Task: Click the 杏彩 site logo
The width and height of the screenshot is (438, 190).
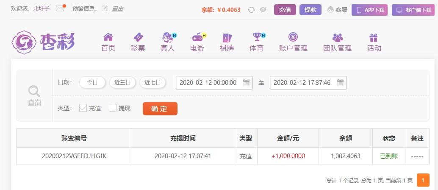Action: pyautogui.click(x=44, y=42)
